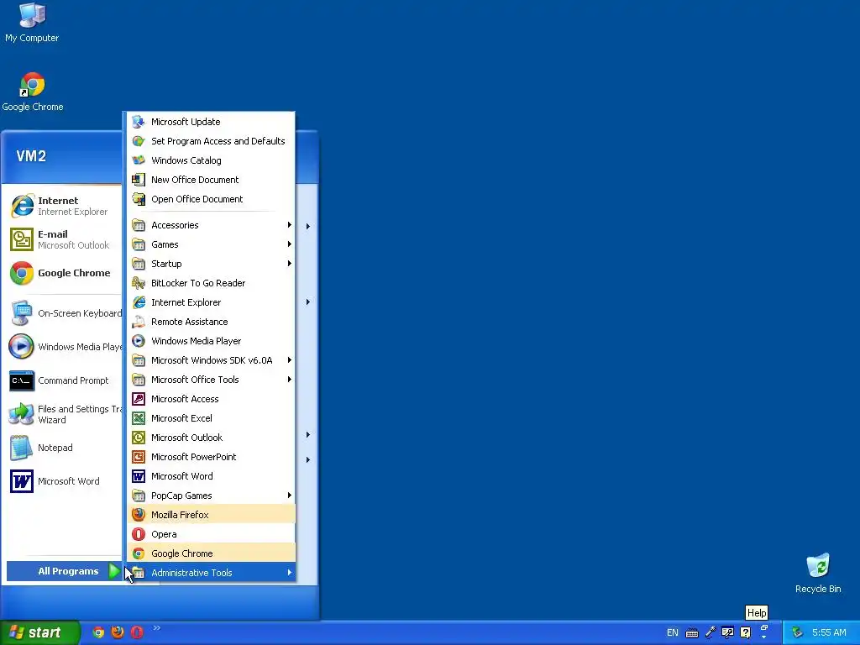Image resolution: width=860 pixels, height=645 pixels.
Task: Click the language bar minimize options icon
Action: [764, 627]
